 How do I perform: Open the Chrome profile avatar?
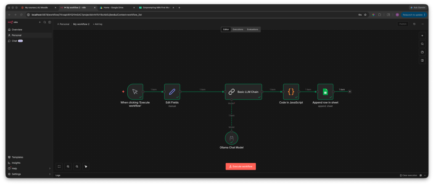point(397,15)
